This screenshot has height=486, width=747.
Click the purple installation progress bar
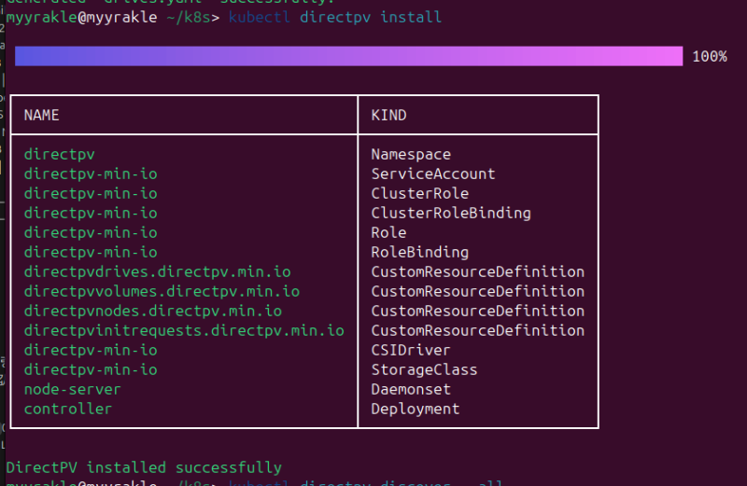click(x=348, y=57)
